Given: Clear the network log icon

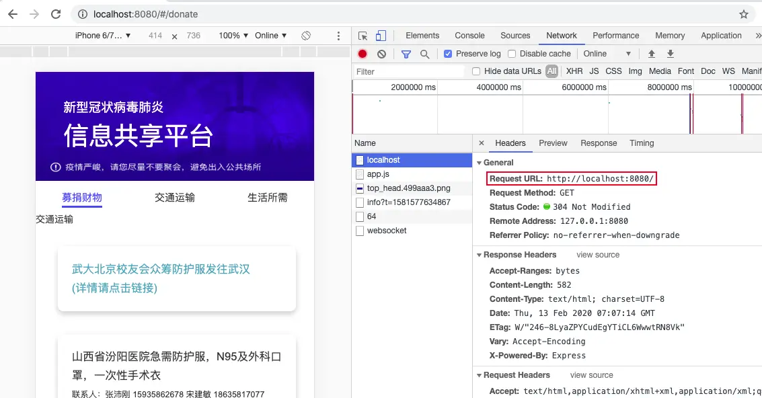Looking at the screenshot, I should 381,54.
